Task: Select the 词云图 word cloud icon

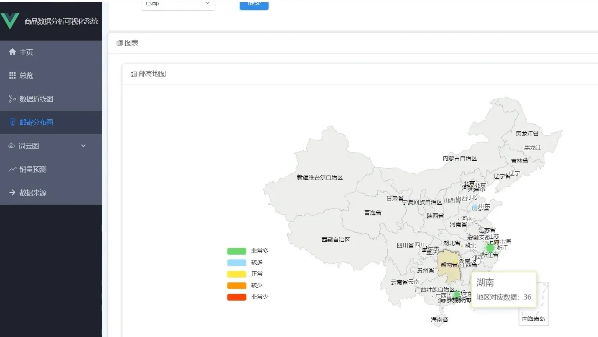Action: point(11,146)
